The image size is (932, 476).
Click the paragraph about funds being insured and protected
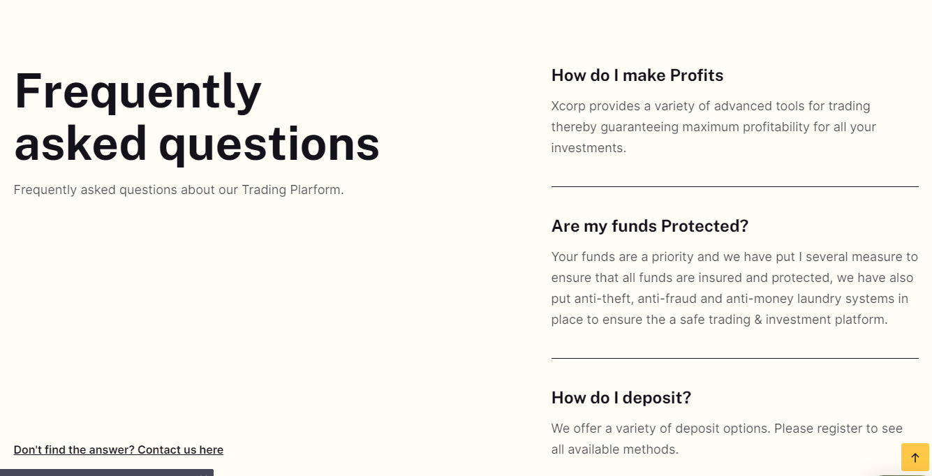[734, 288]
